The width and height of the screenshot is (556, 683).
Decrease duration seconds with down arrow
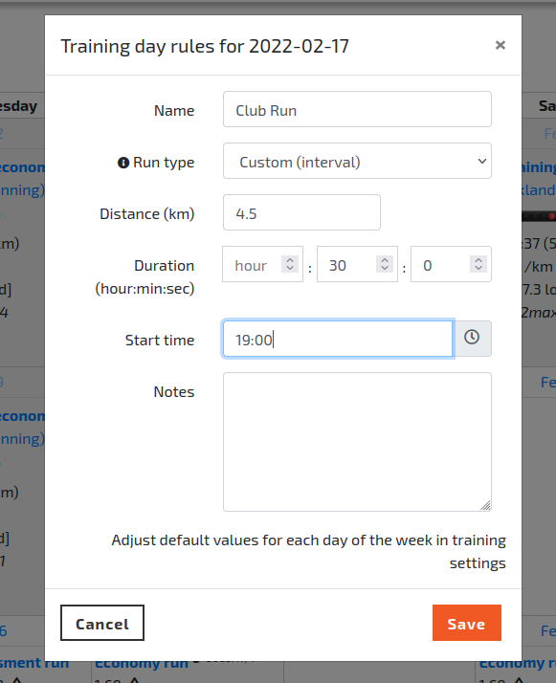[x=478, y=268]
